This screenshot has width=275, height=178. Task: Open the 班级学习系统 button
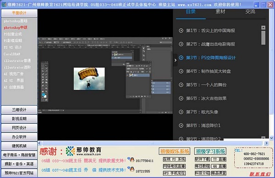tap(210, 151)
